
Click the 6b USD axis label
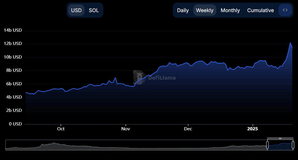pos(14,84)
